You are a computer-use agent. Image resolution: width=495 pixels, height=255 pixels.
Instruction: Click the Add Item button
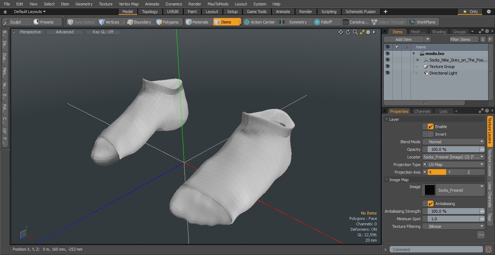pos(404,39)
